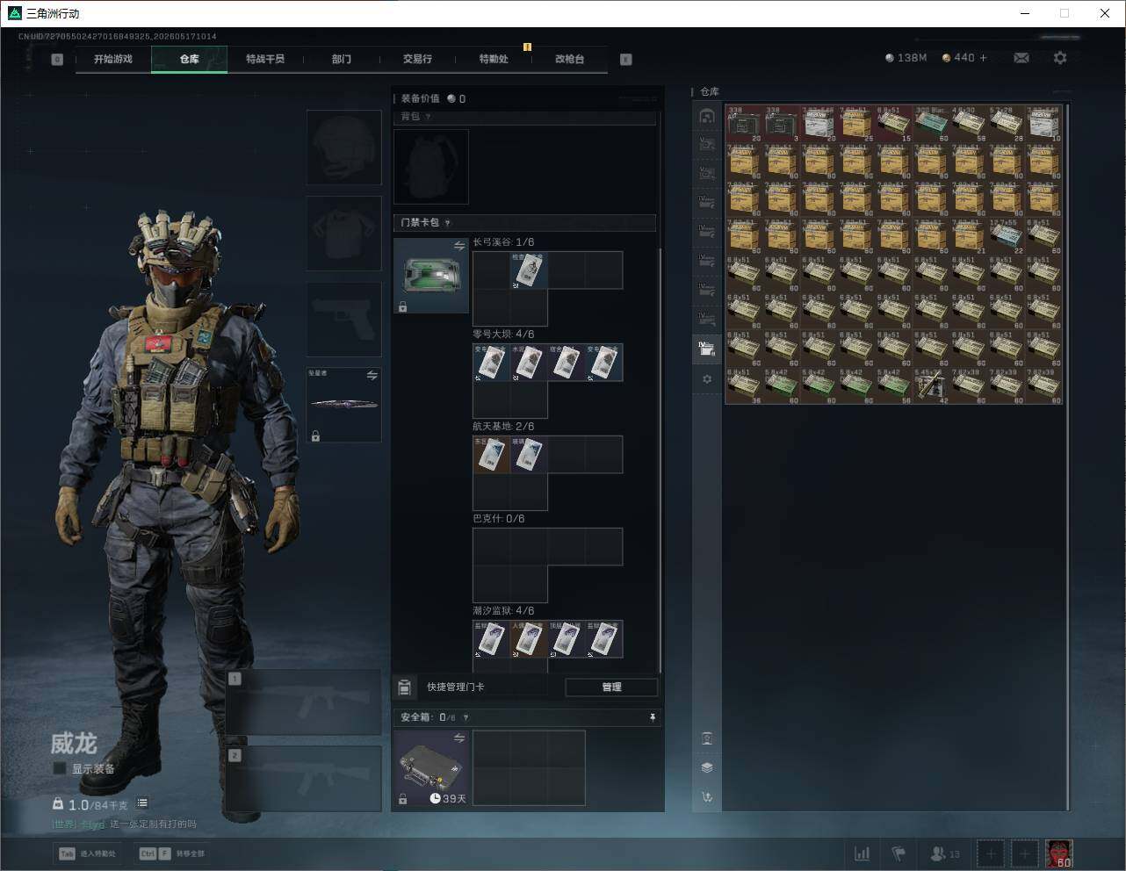
Task: Pin the 安全箱 panel
Action: [653, 717]
